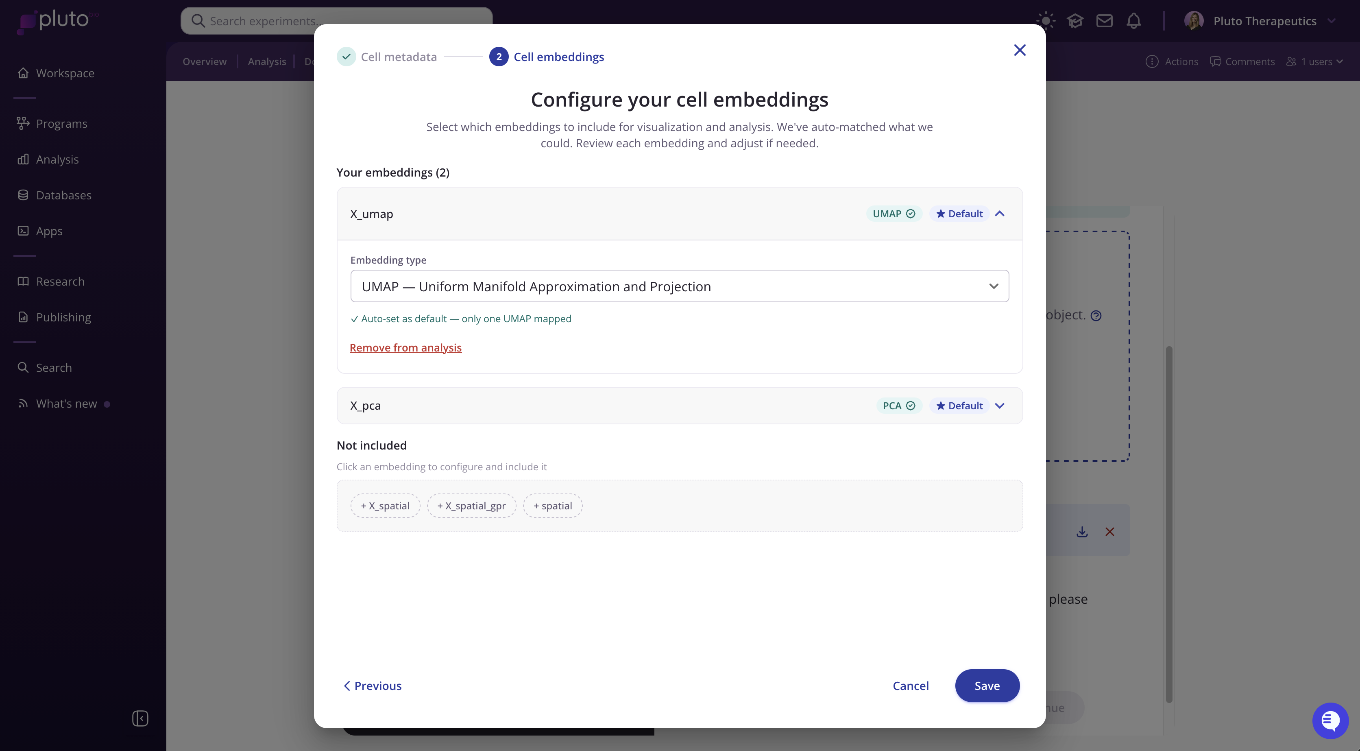1360x751 pixels.
Task: Close the cell embeddings dialog
Action: click(1020, 50)
